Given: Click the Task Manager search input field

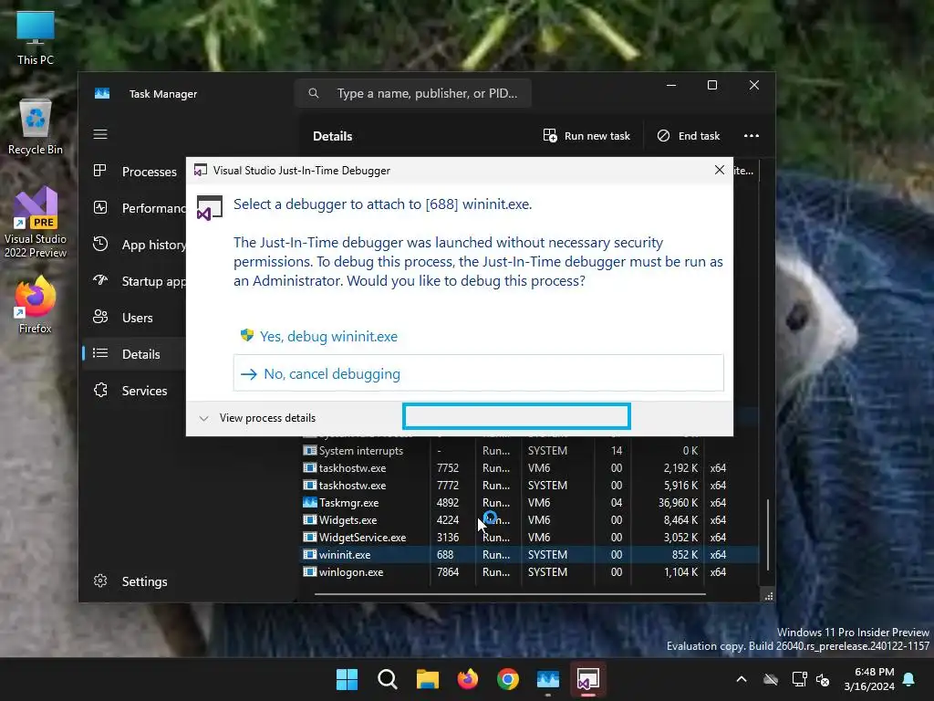Looking at the screenshot, I should [x=413, y=93].
